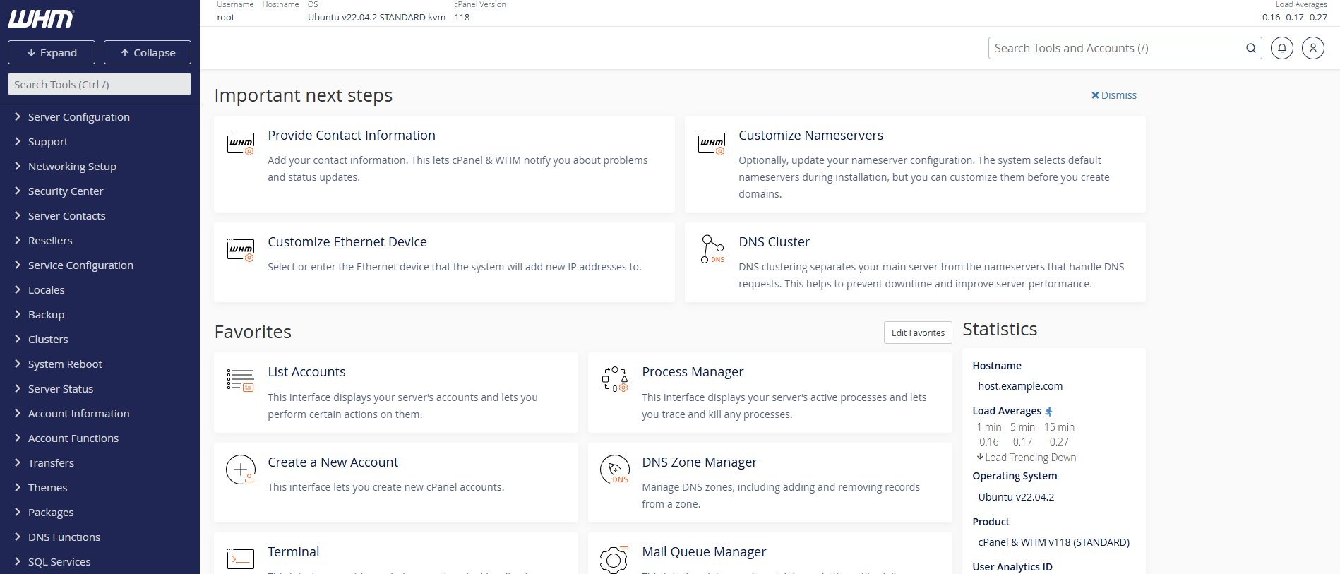
Task: Click the User Analytics ID label
Action: point(1012,567)
